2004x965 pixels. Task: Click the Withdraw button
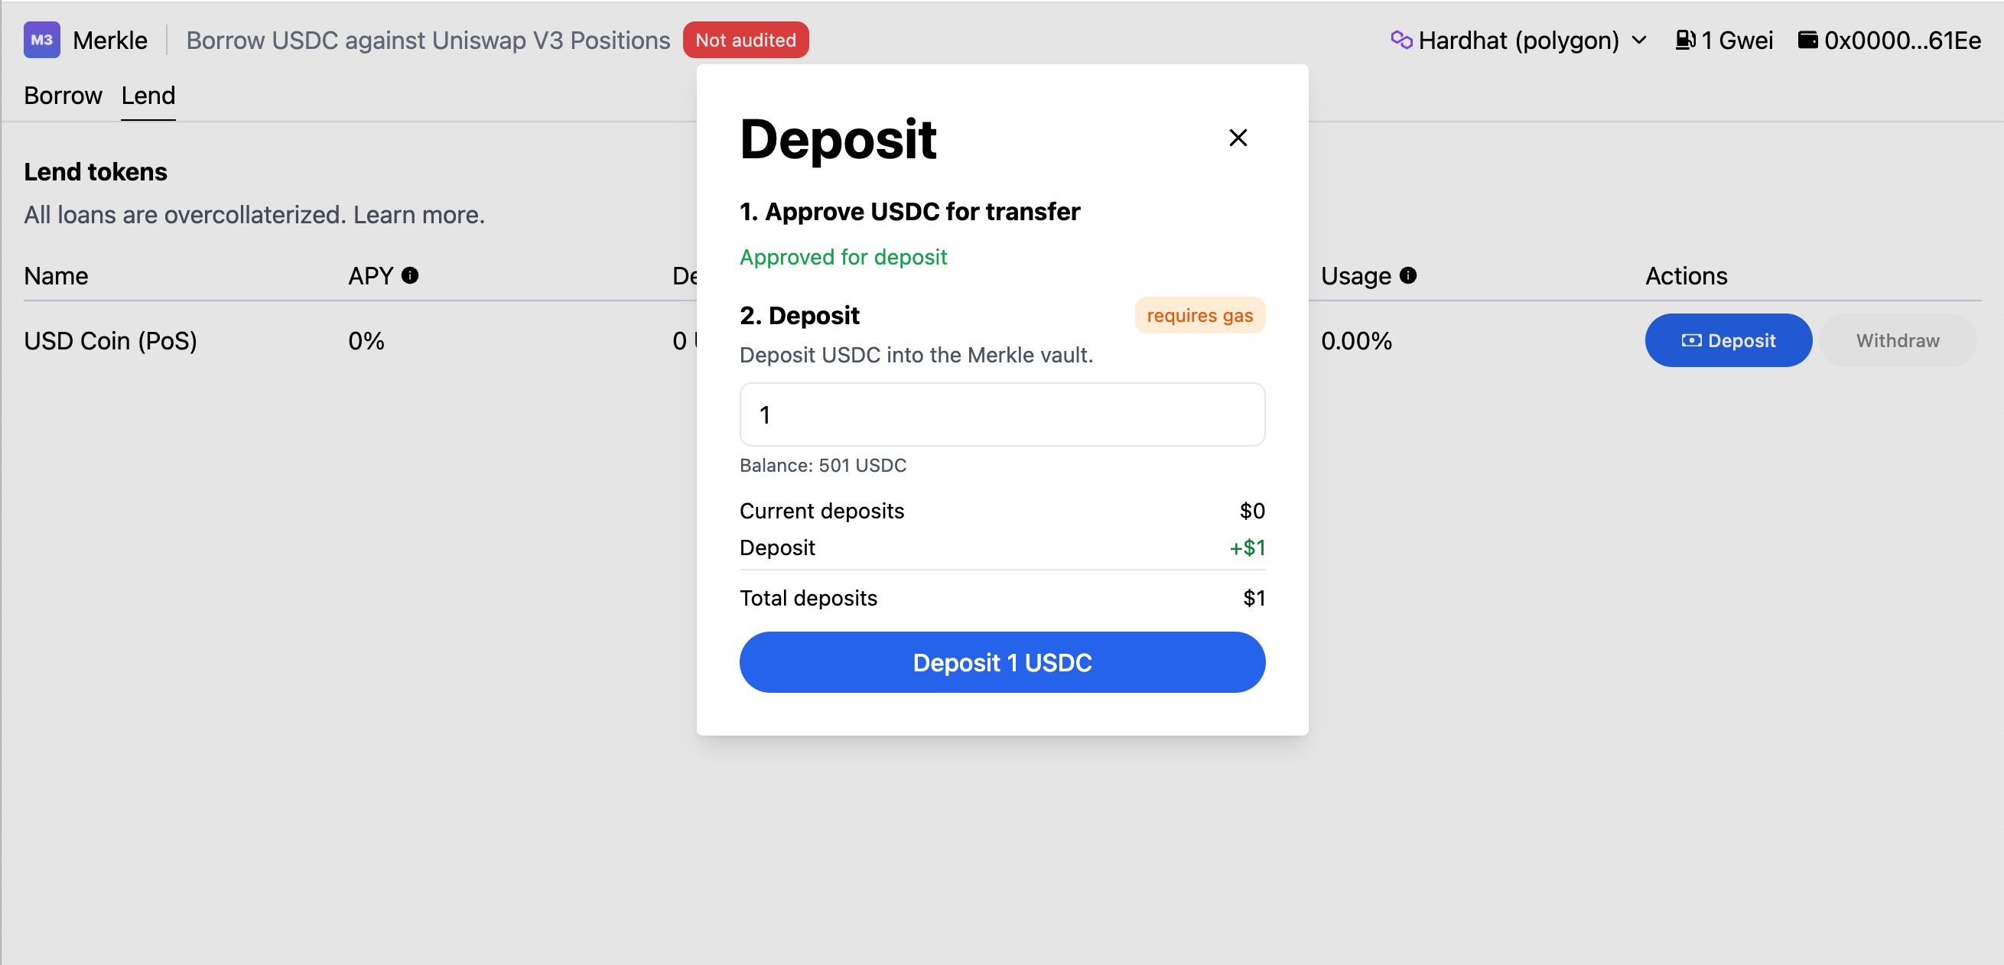(1898, 340)
